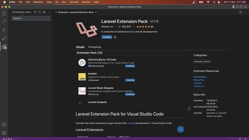Open the Winnie Lin resource link
This screenshot has width=249, height=140.
199,86
